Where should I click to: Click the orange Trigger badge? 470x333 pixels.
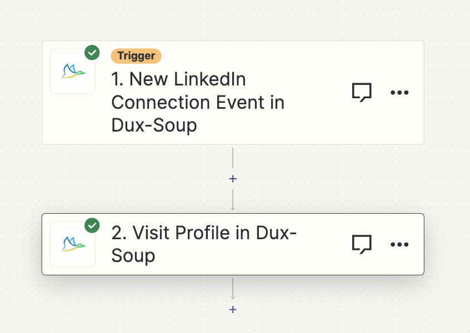click(136, 56)
